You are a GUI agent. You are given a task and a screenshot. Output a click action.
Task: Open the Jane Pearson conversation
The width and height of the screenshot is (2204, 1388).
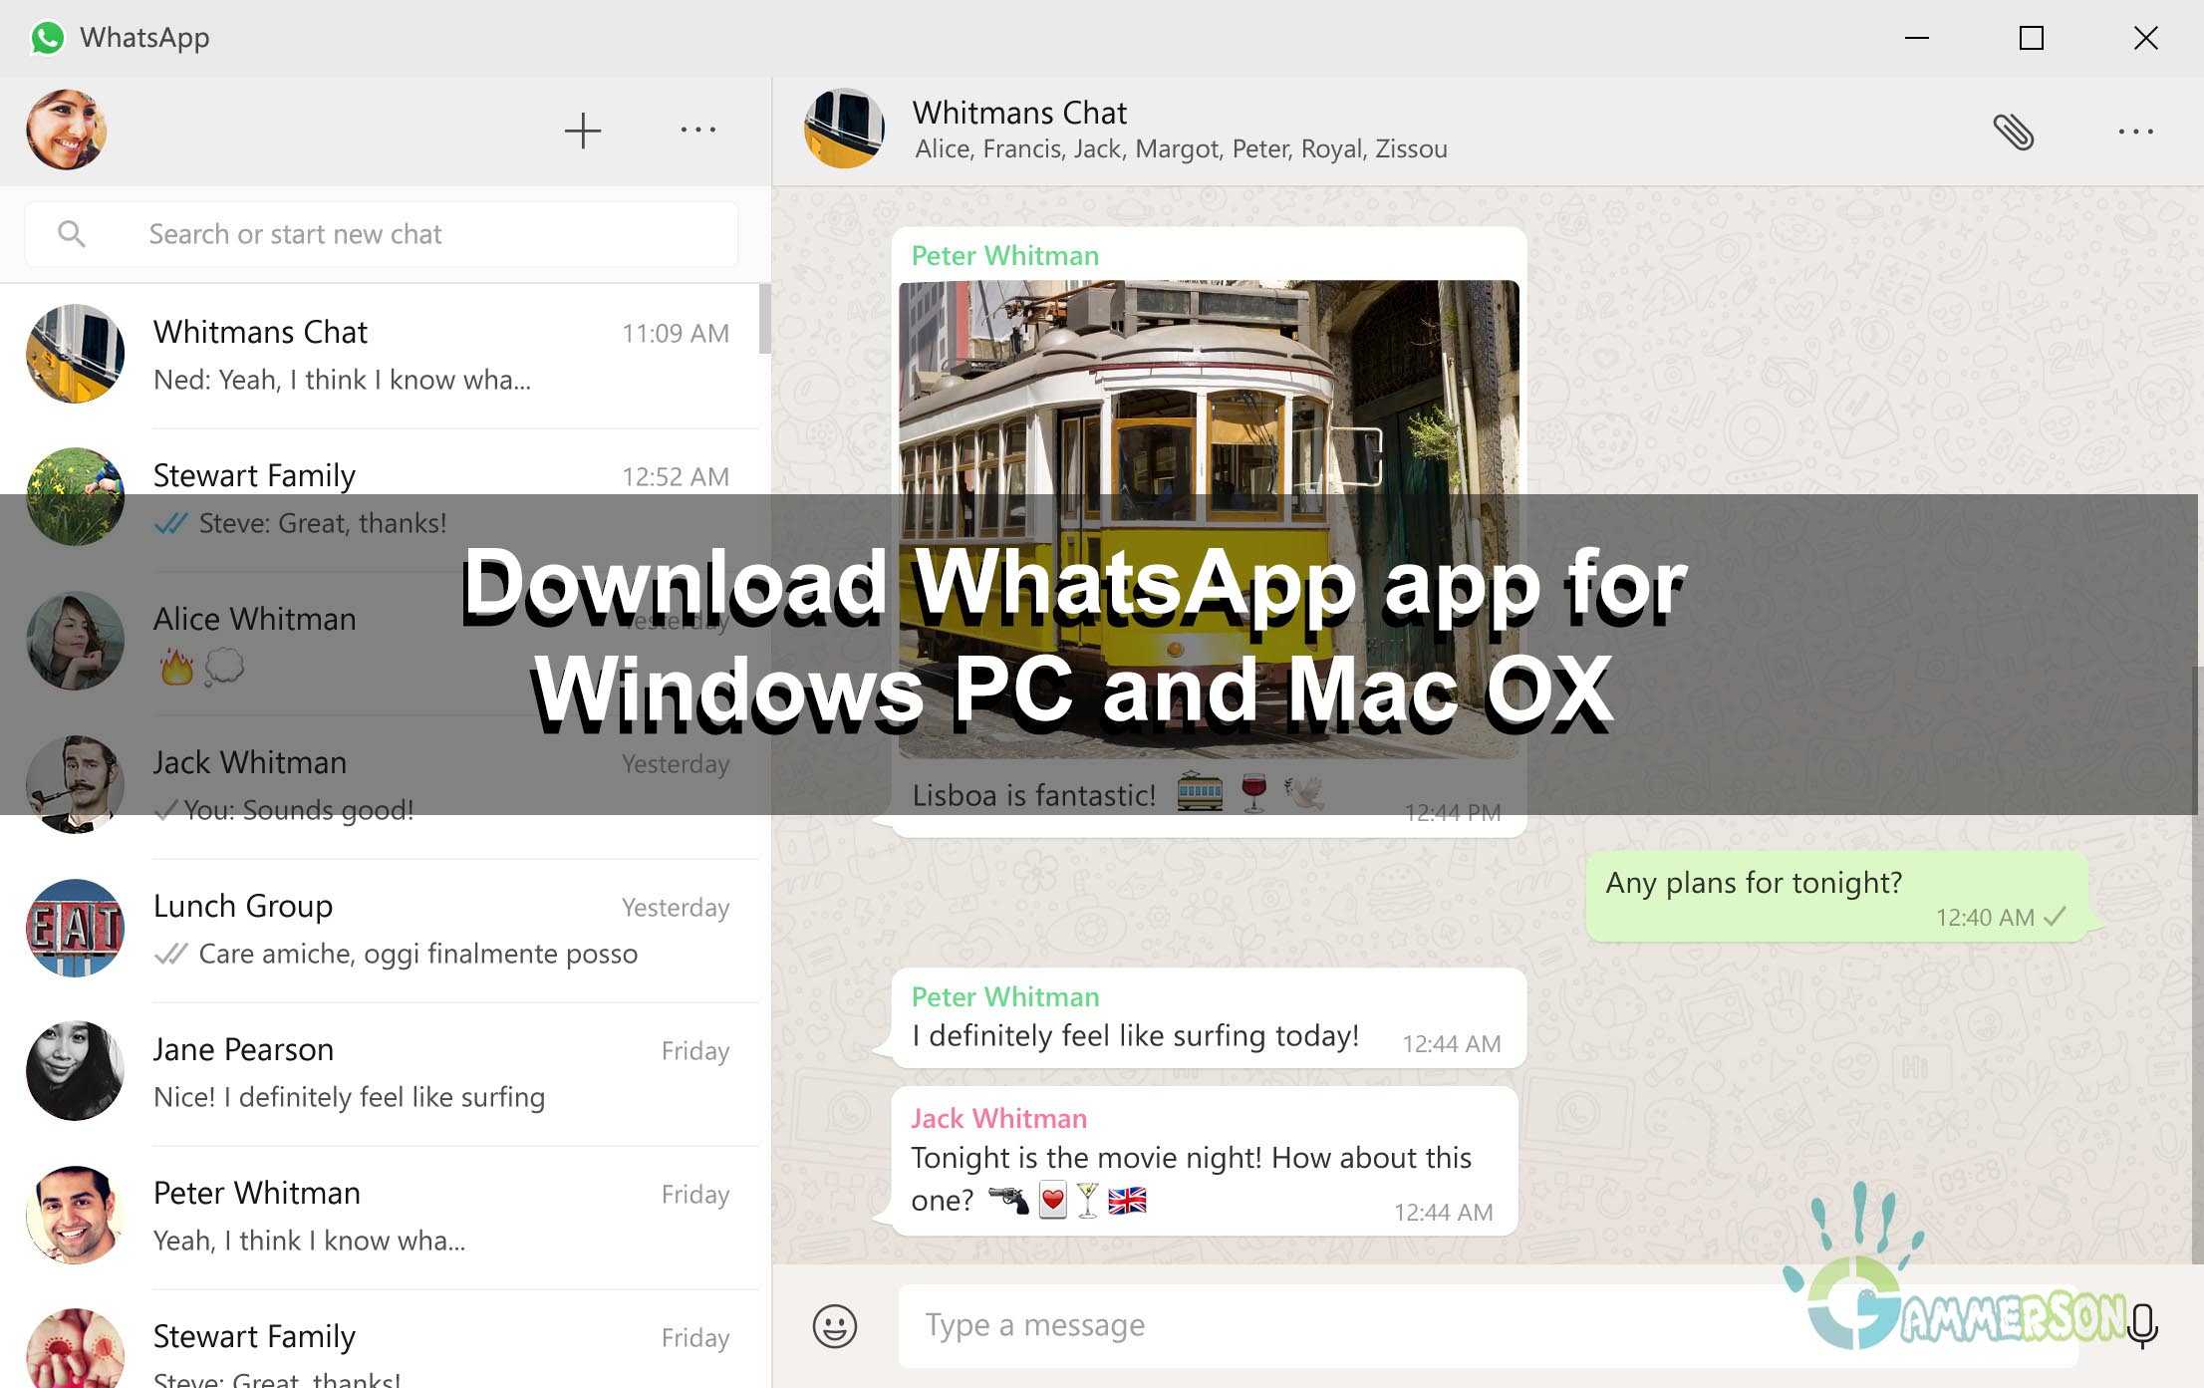pos(399,1072)
